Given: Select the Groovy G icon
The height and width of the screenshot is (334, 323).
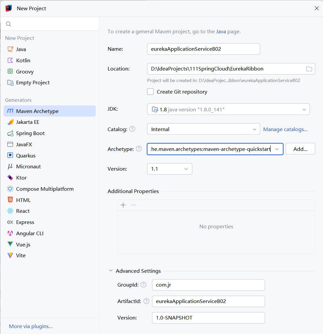Looking at the screenshot, I should (10, 71).
